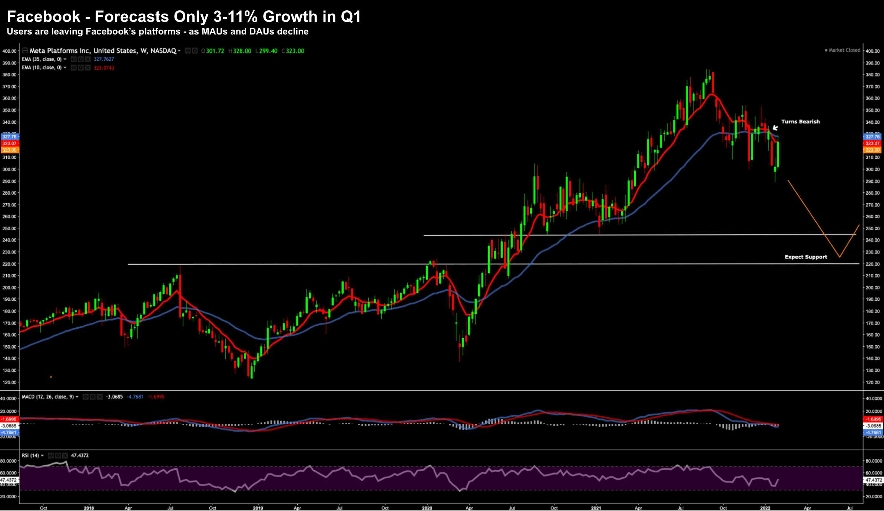Open EMA 10 indicator settings gear

[80, 67]
